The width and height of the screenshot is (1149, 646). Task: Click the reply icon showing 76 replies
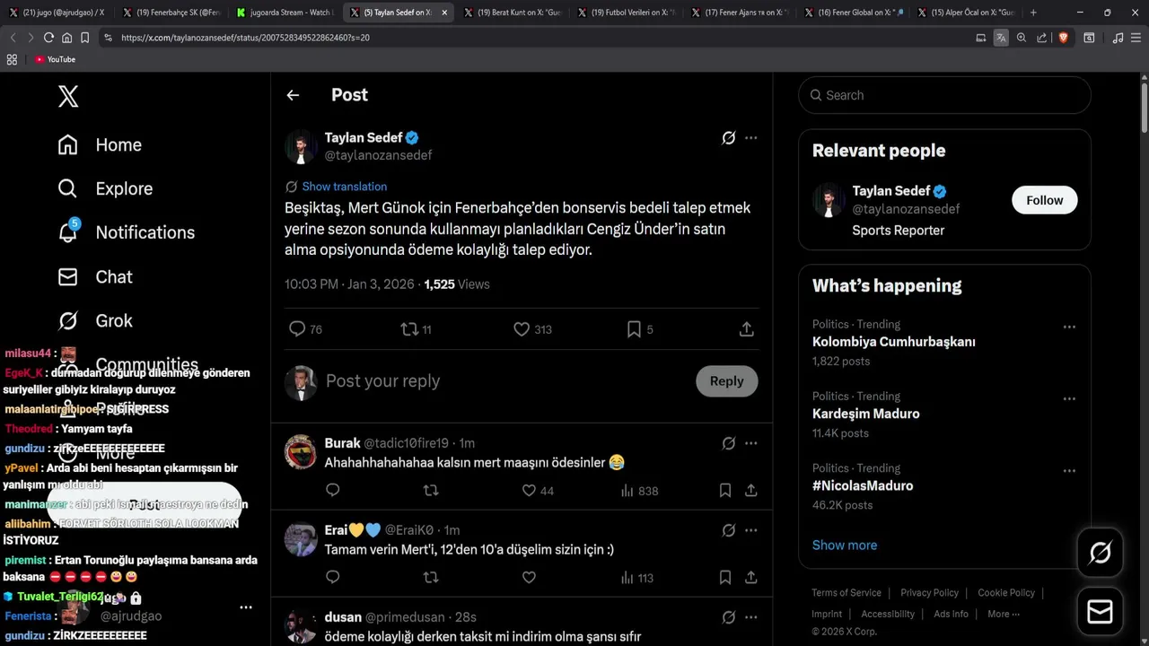pos(297,329)
